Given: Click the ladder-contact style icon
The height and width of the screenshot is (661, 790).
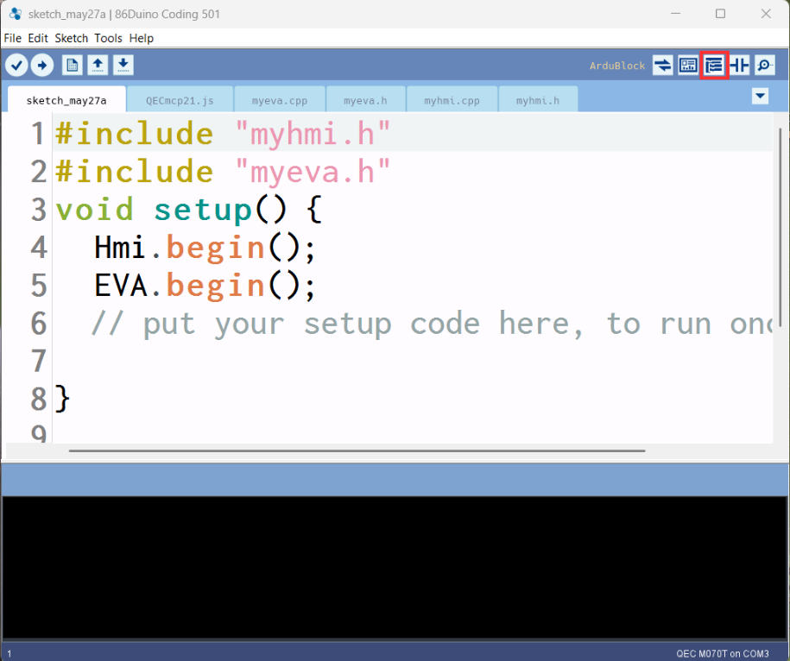Looking at the screenshot, I should pos(740,65).
